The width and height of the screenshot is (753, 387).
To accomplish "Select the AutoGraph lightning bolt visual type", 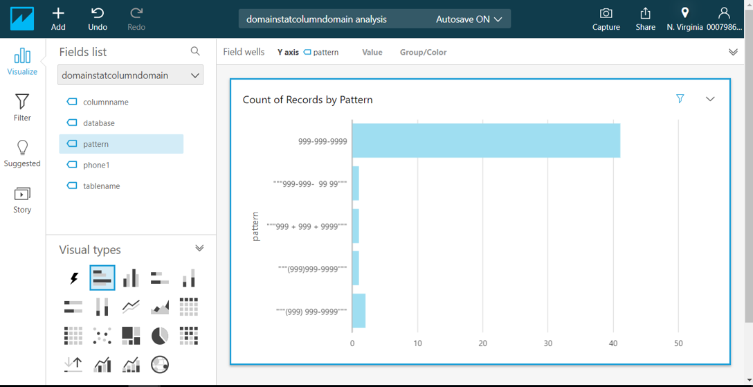I will [x=73, y=278].
